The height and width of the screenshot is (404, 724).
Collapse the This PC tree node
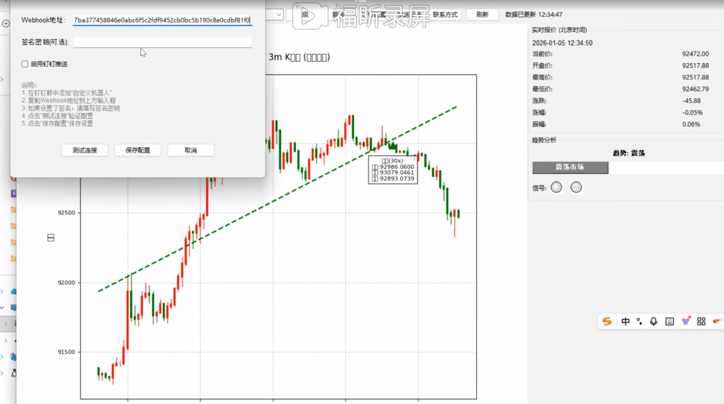click(x=2, y=308)
